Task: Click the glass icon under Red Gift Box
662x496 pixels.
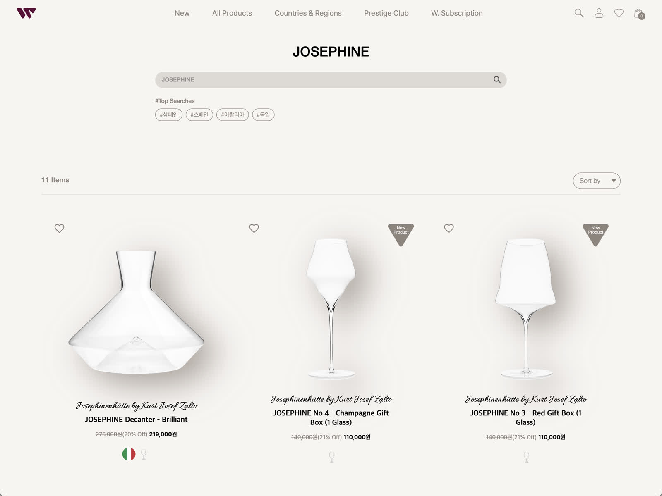Action: pyautogui.click(x=526, y=457)
